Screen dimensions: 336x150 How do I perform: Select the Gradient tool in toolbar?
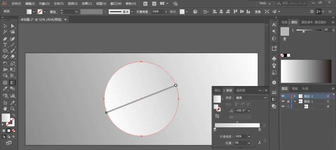pos(13,83)
